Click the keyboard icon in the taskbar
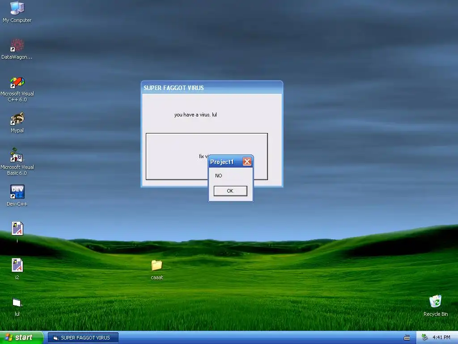This screenshot has width=458, height=344. click(407, 338)
